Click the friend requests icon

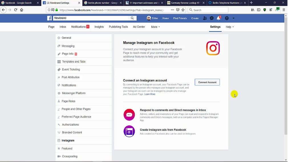(x=205, y=18)
